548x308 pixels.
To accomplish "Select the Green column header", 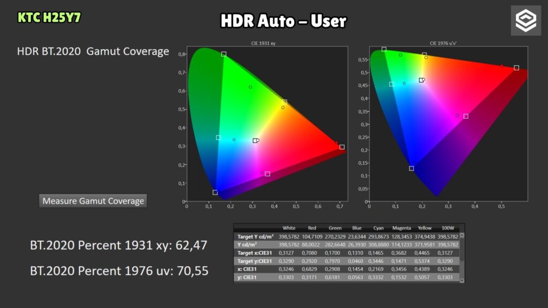I will click(x=335, y=228).
